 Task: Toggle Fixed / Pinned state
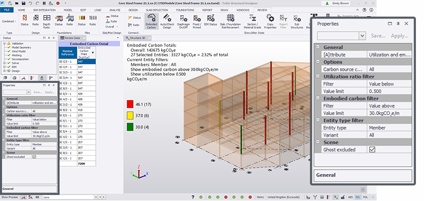pos(196,21)
